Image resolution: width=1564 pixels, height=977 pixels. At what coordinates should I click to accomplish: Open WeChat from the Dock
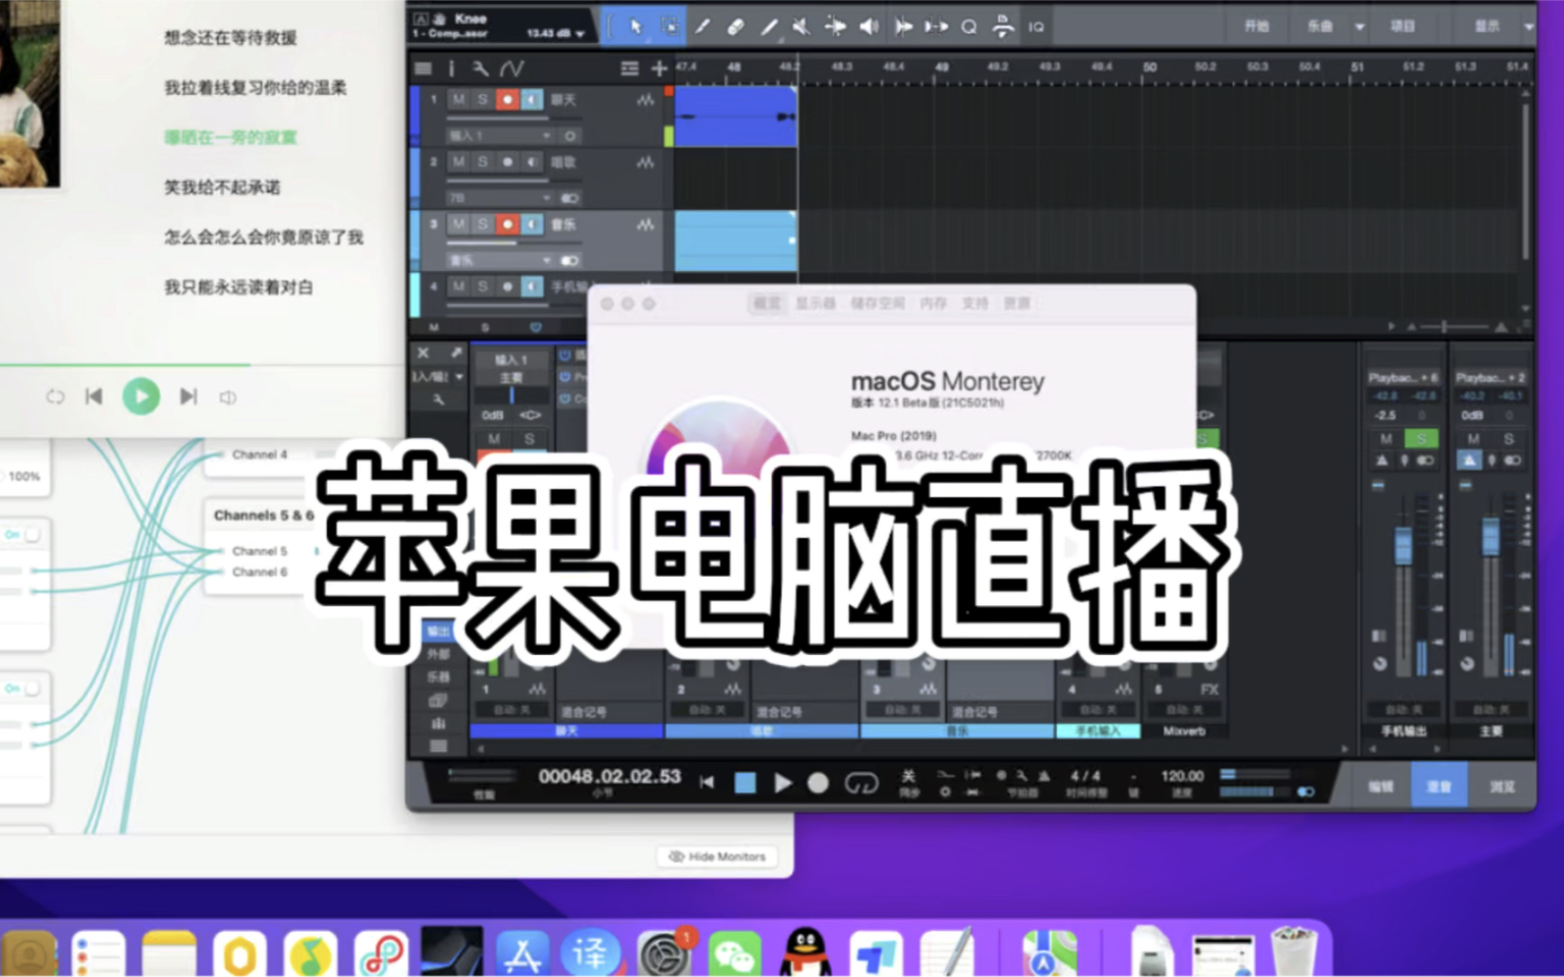735,953
